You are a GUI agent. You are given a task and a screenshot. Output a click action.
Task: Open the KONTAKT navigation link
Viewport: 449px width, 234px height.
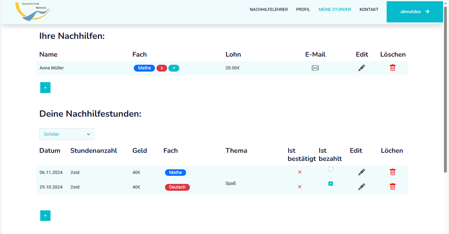(369, 10)
